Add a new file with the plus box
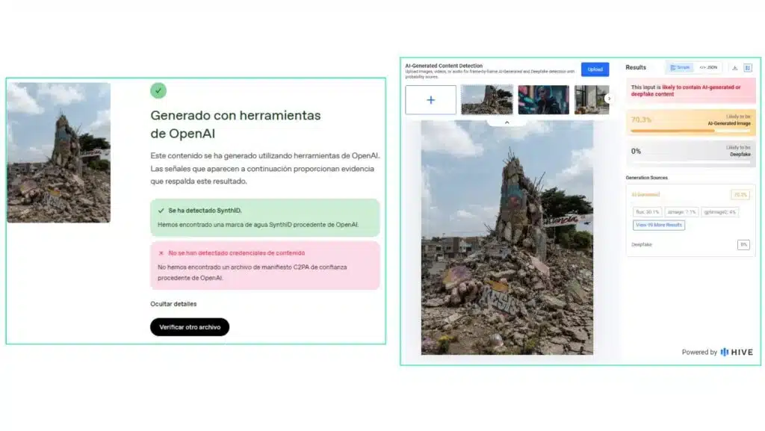Viewport: 765px width, 431px height. pos(430,100)
